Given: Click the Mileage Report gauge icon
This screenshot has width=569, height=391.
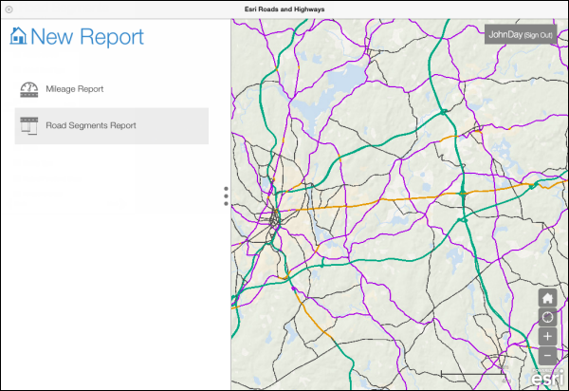Looking at the screenshot, I should tap(28, 89).
